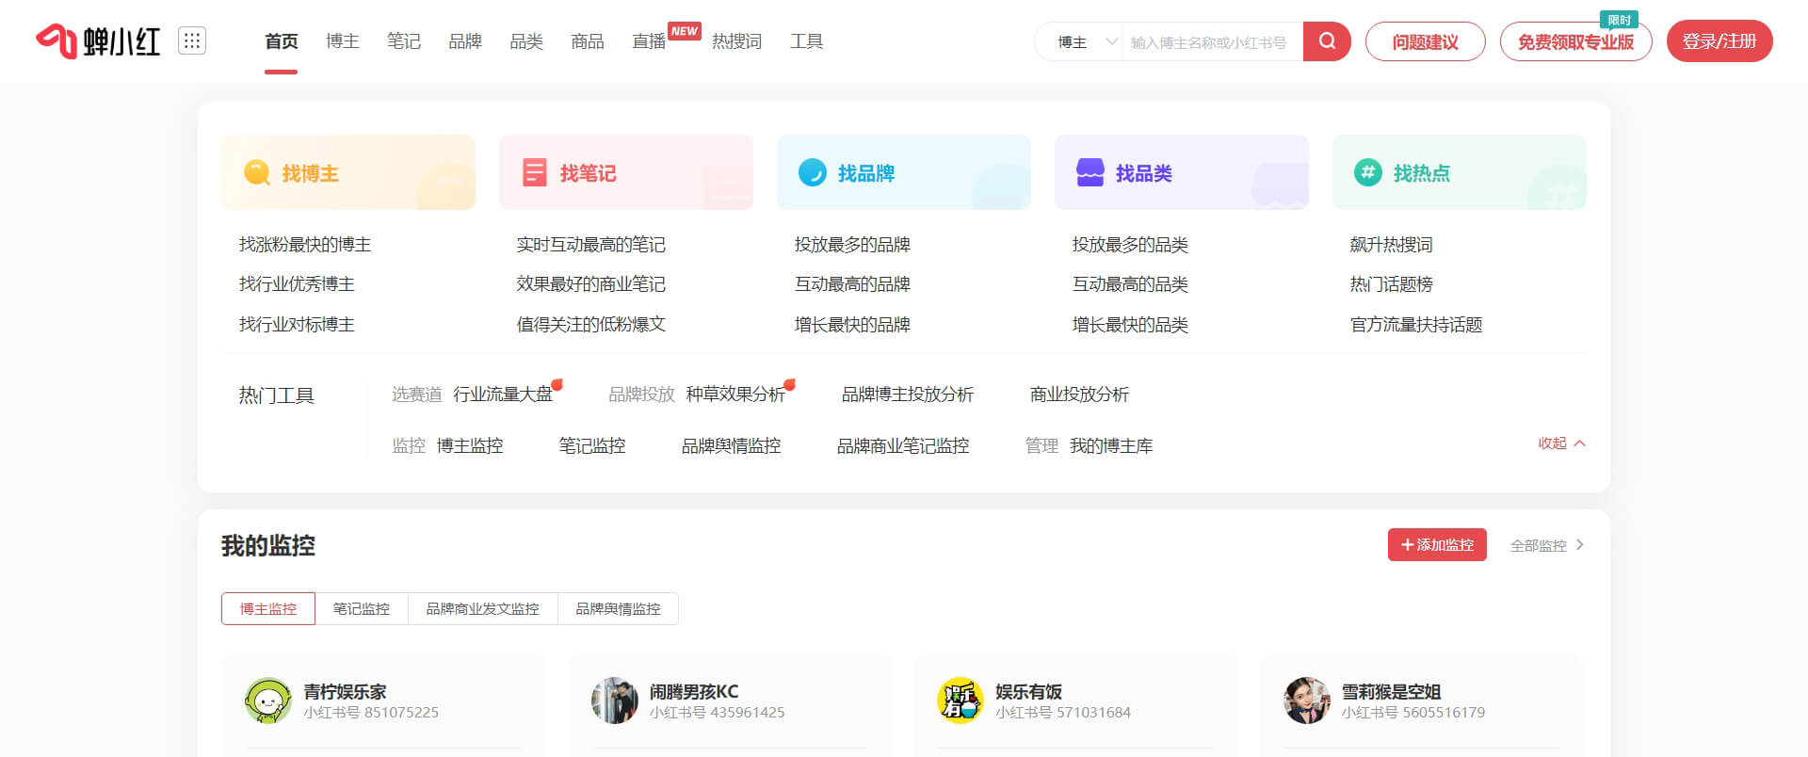This screenshot has width=1808, height=757.
Task: Select 笔记监控 tab in 我的监控
Action: 362,609
